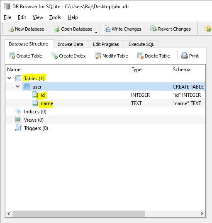Open the Tools menu

point(55,17)
